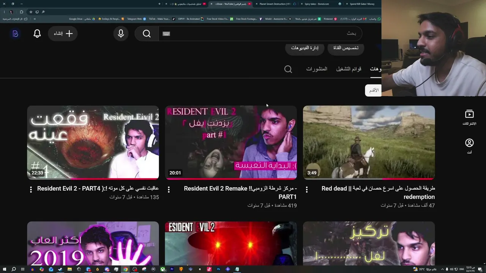Open the Xbox app from the taskbar
The image size is (486, 273).
163,269
